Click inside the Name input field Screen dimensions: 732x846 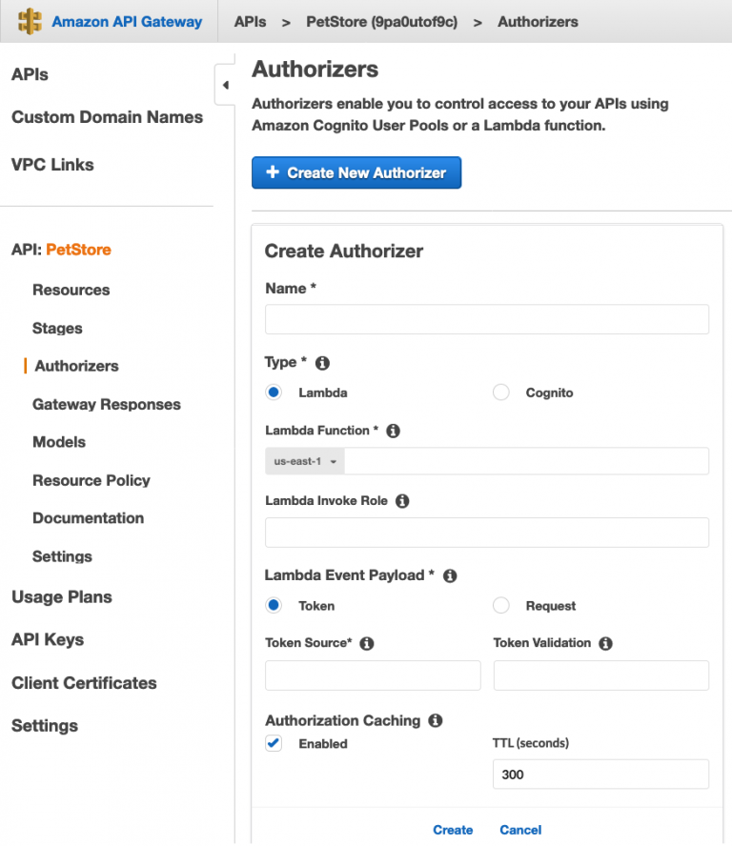pos(486,319)
